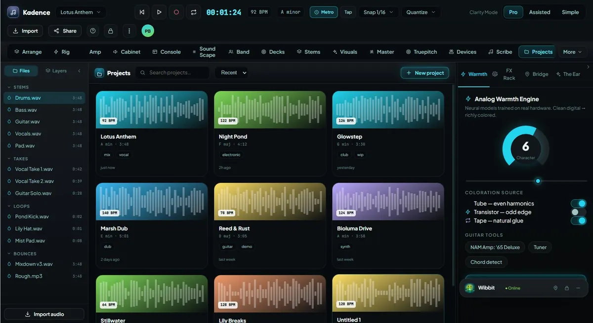Open the Snap 1/16 dropdown
The height and width of the screenshot is (323, 593).
[379, 12]
